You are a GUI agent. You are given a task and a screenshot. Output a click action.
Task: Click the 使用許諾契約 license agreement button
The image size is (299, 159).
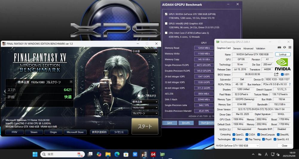[99, 132]
